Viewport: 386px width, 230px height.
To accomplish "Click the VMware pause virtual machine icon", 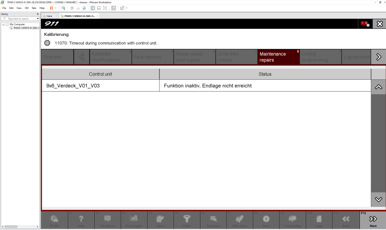I will 51,8.
